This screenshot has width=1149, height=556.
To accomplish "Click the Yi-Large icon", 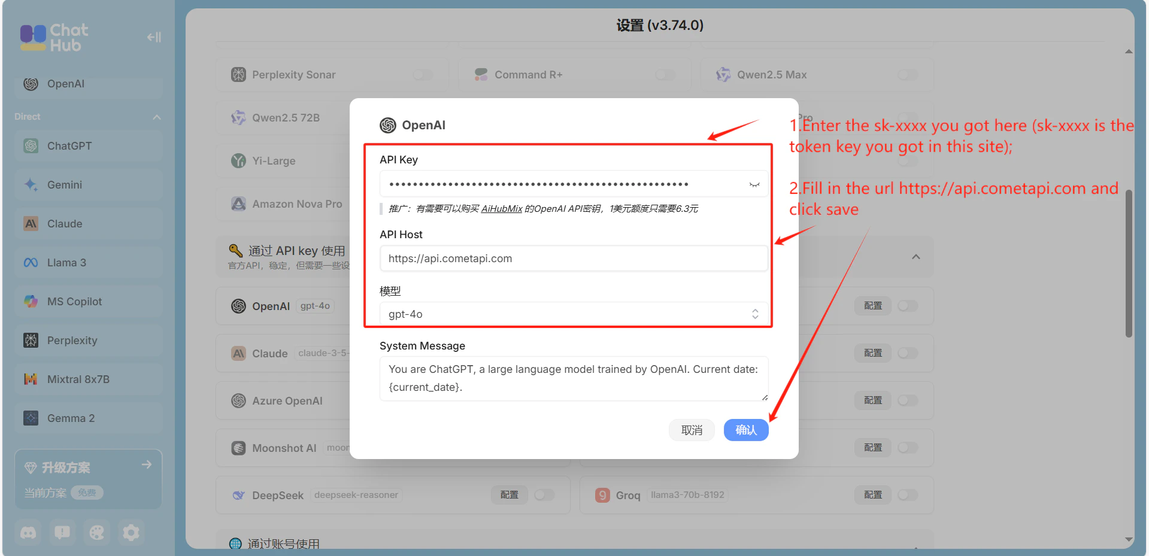I will point(238,161).
